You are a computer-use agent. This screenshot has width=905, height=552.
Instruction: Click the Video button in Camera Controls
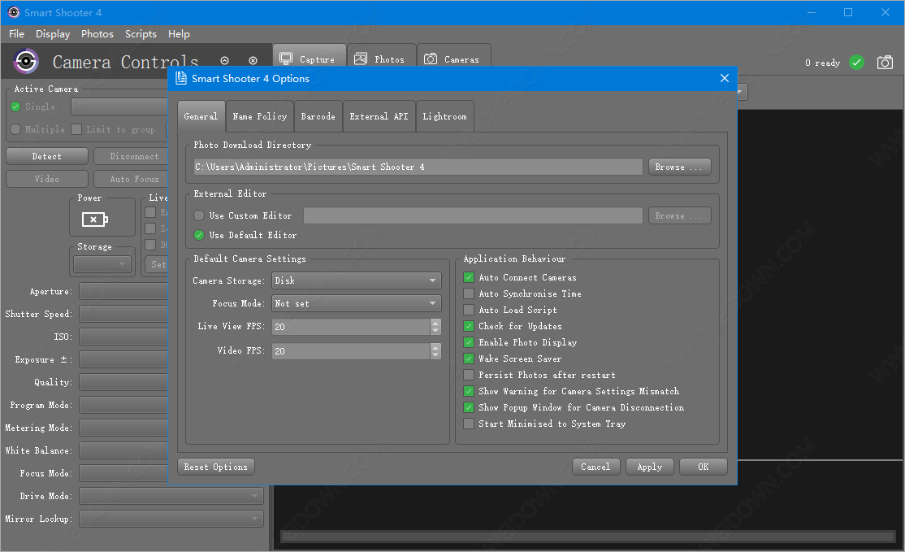[47, 179]
